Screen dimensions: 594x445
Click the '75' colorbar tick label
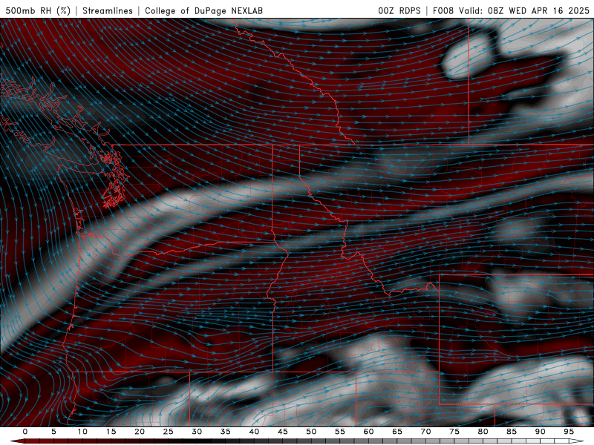click(x=454, y=432)
